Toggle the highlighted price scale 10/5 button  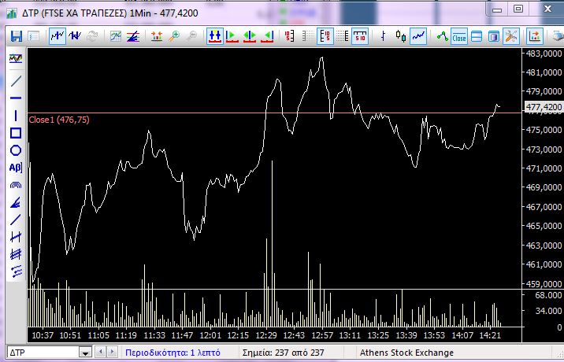coord(325,36)
